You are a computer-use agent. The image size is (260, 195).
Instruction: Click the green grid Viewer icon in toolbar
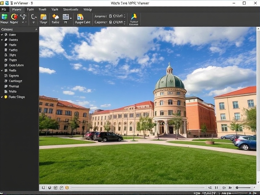(x=4, y=17)
